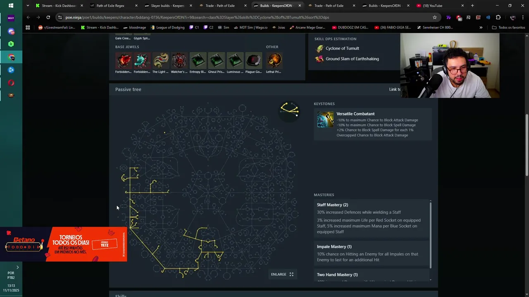This screenshot has height=297, width=529.
Task: Click the Betano torneios ad banner
Action: coord(64,244)
